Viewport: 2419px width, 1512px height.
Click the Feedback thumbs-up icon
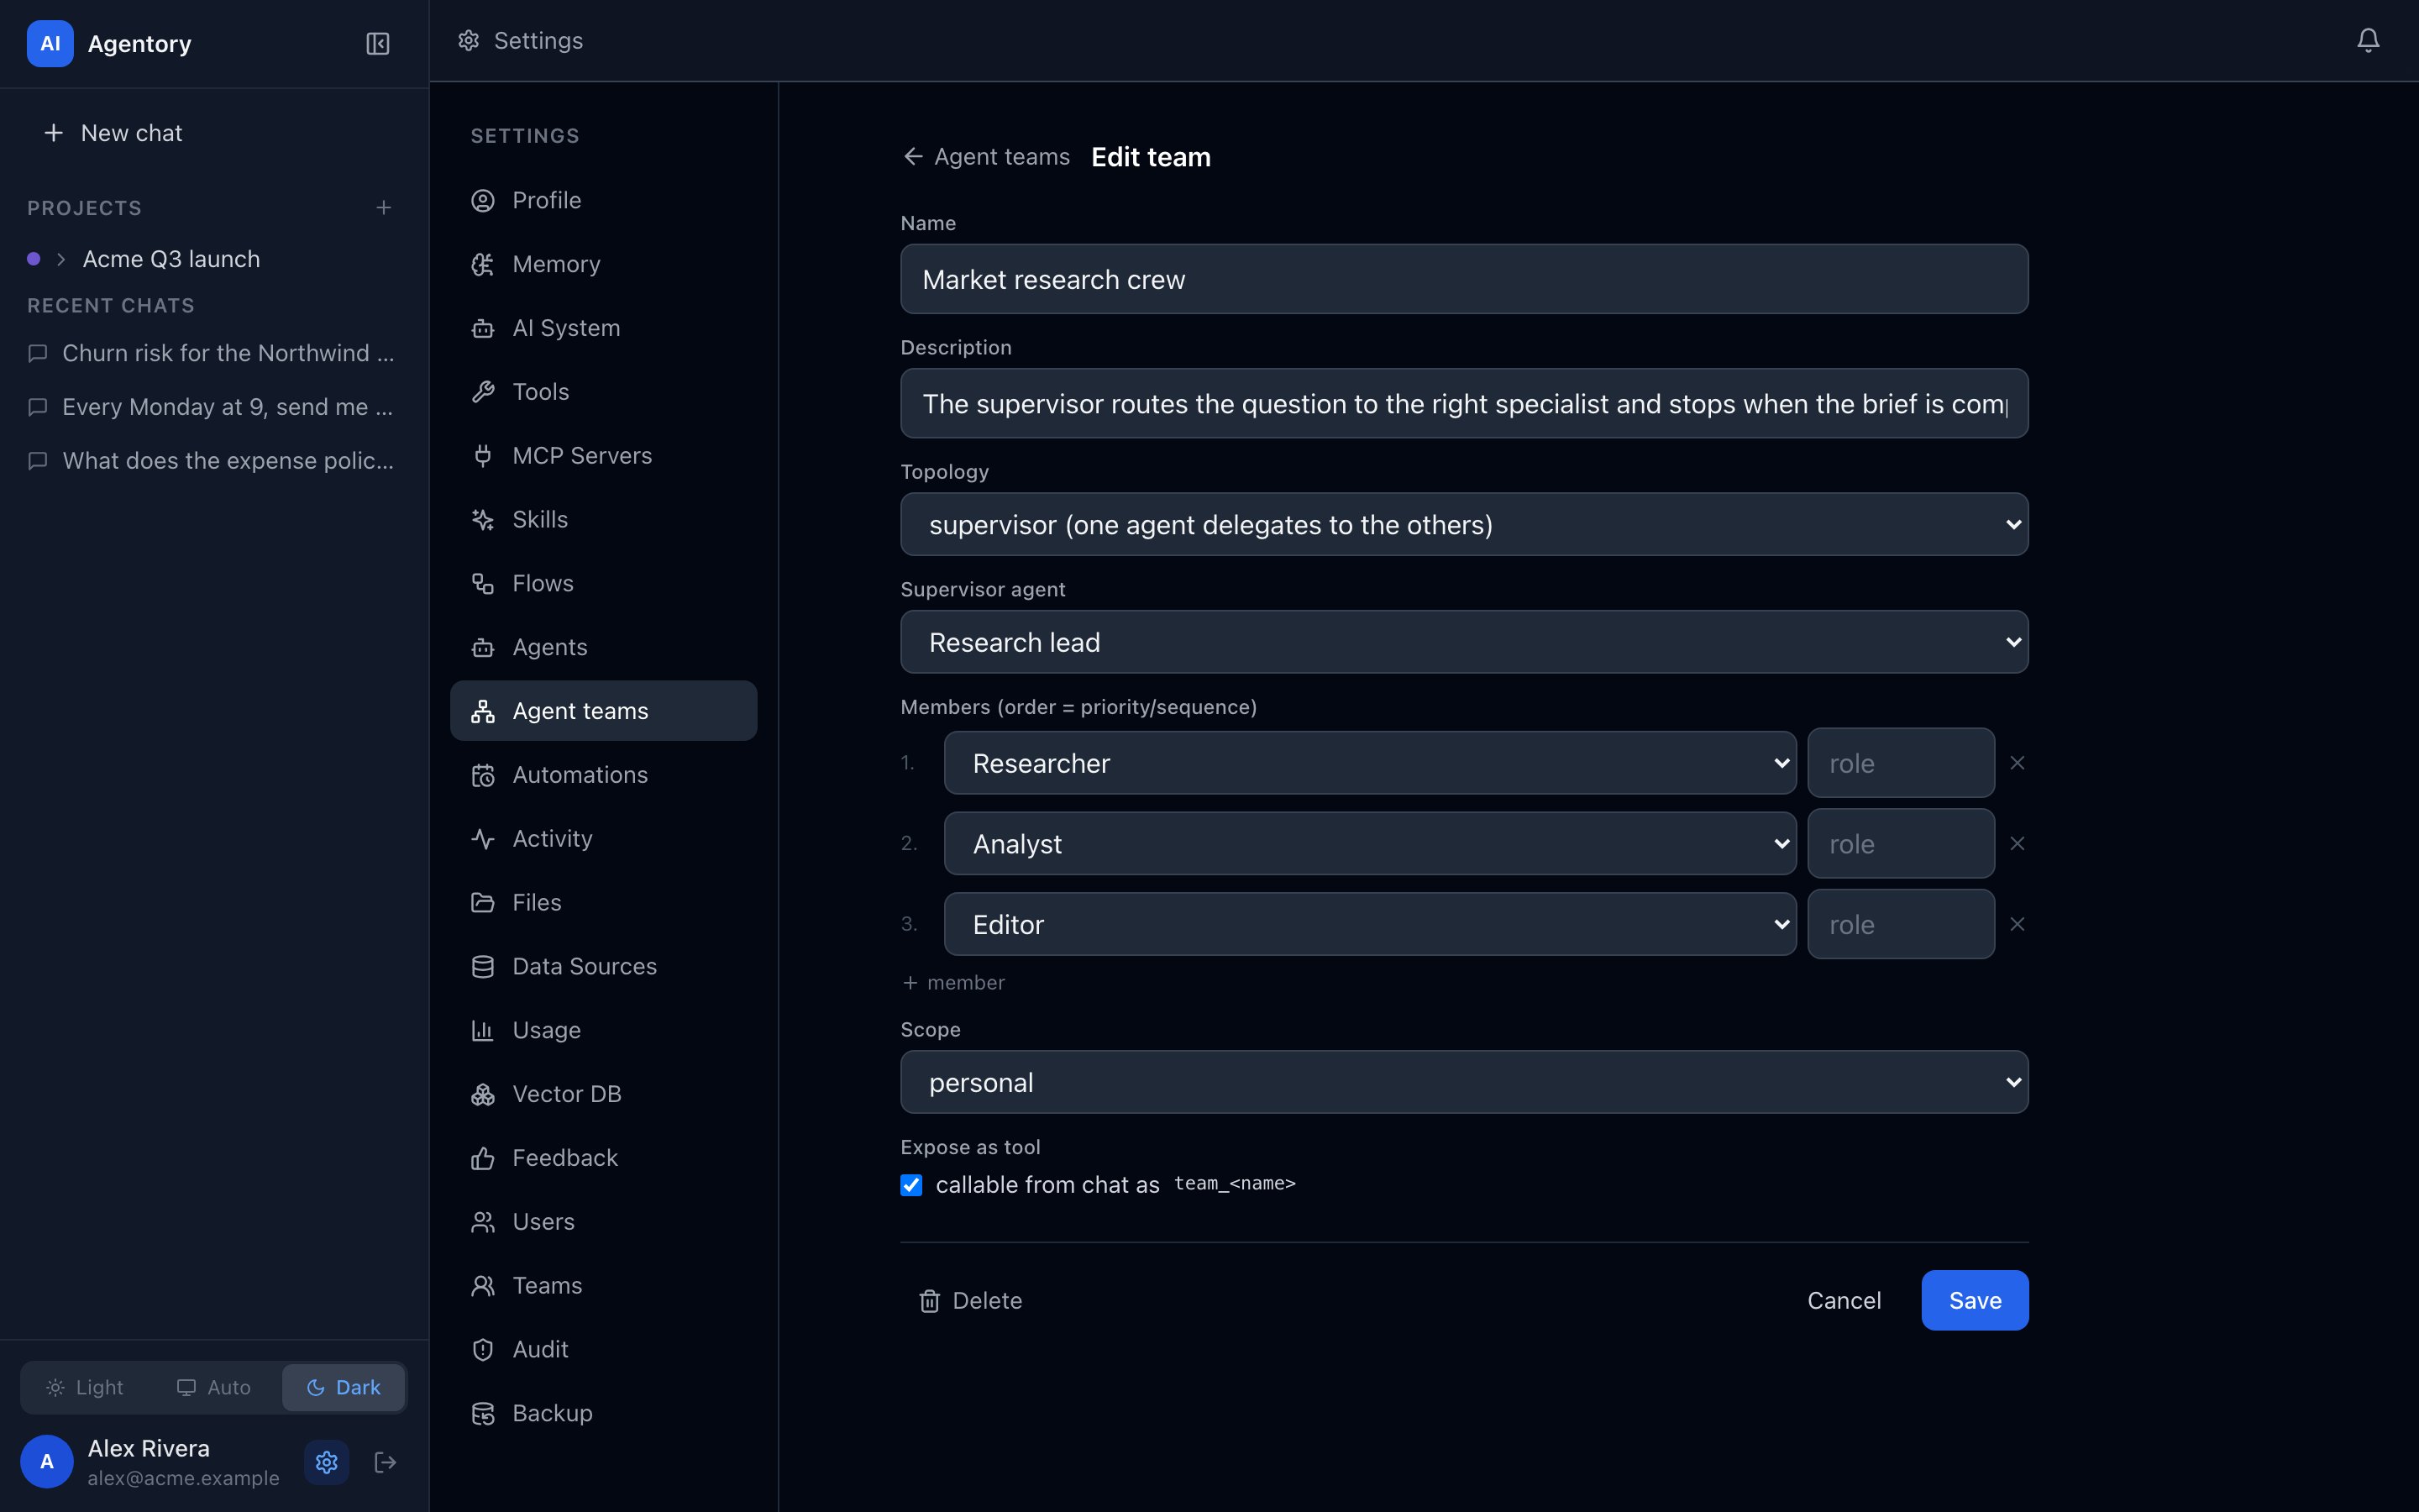coord(483,1158)
